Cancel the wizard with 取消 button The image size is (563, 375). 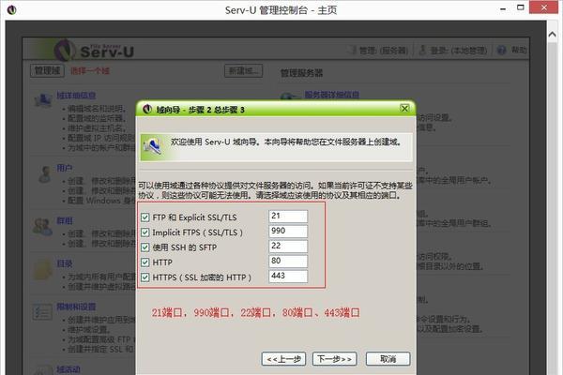coord(388,359)
